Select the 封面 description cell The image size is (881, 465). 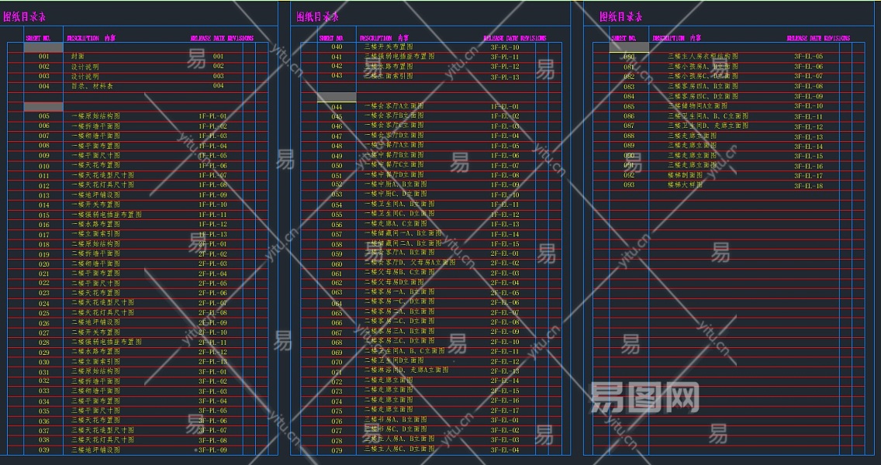point(78,57)
